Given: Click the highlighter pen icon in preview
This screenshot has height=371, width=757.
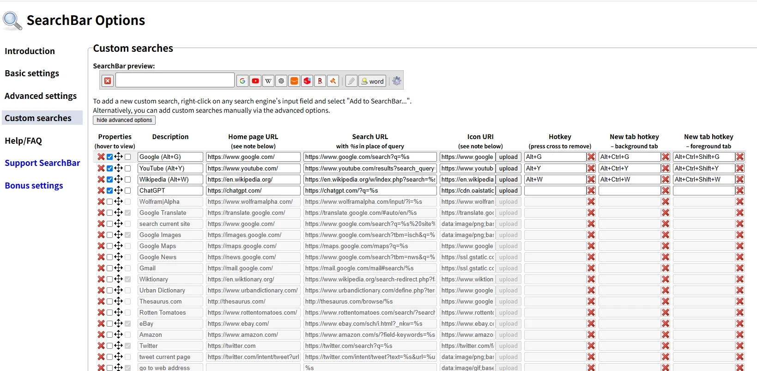Looking at the screenshot, I should [x=351, y=81].
